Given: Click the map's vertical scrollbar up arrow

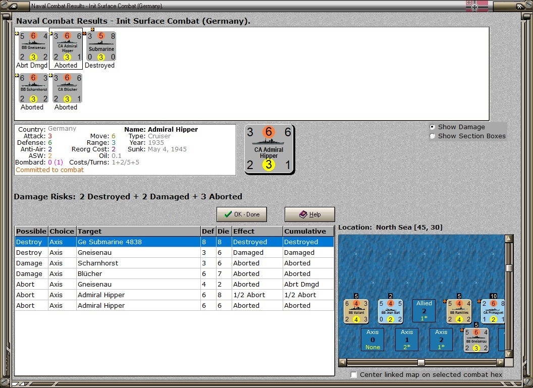Looking at the screenshot, I should pos(509,239).
